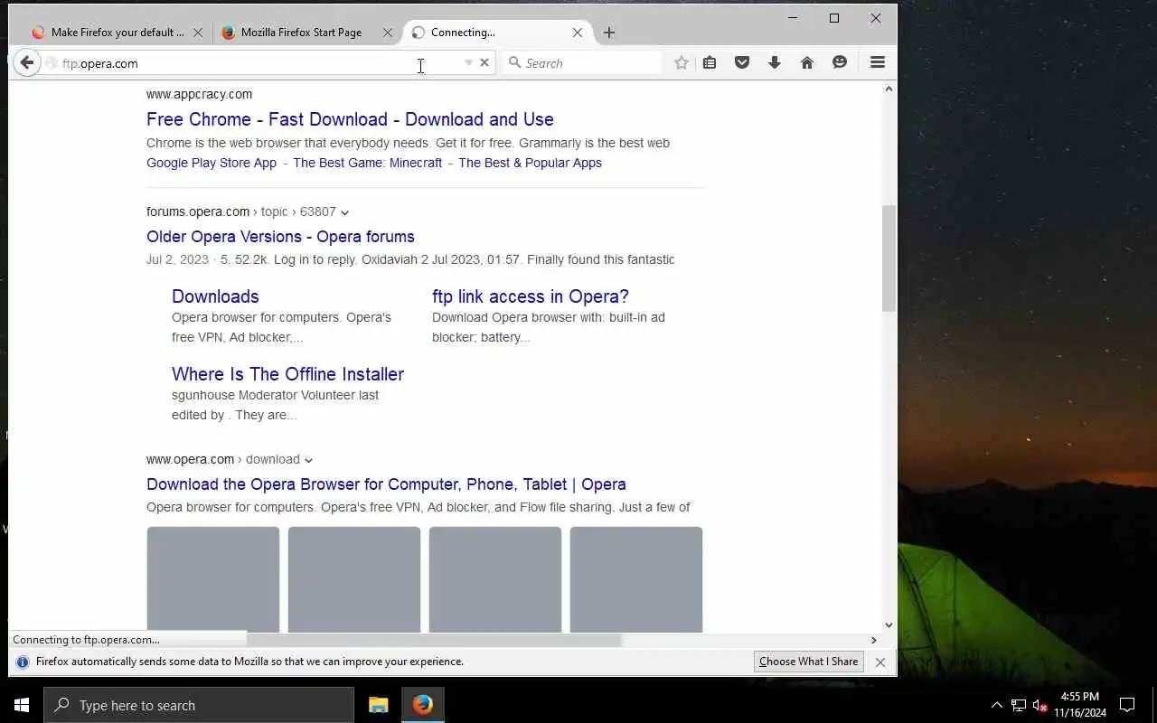Click the blue info icon in notification bar
1157x723 pixels.
pyautogui.click(x=23, y=662)
